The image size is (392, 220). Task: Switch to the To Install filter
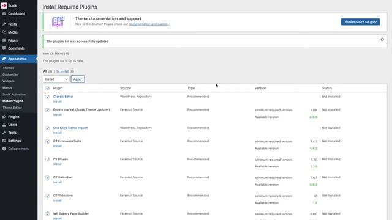click(62, 71)
